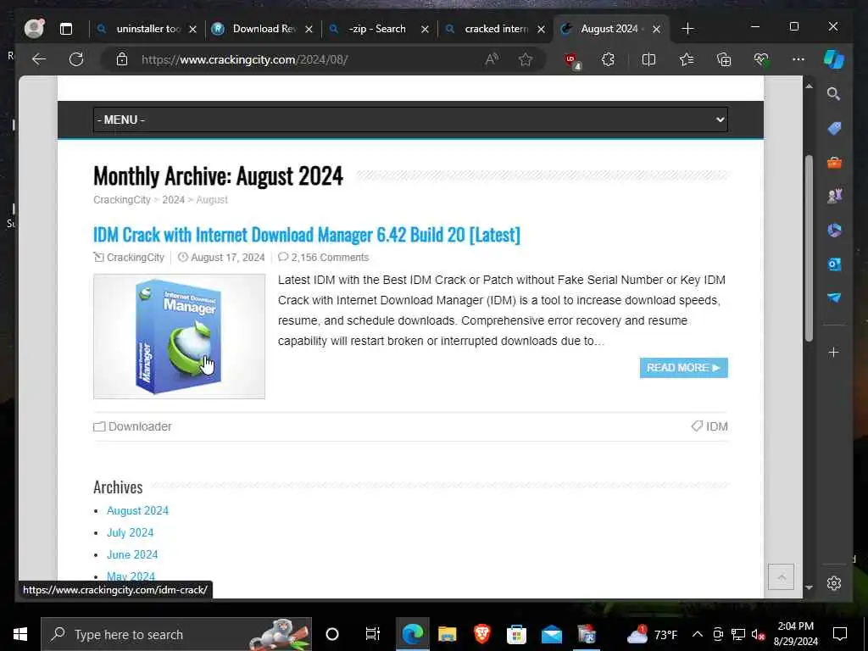Switch to the Download Revo tab
868x651 pixels.
point(262,29)
